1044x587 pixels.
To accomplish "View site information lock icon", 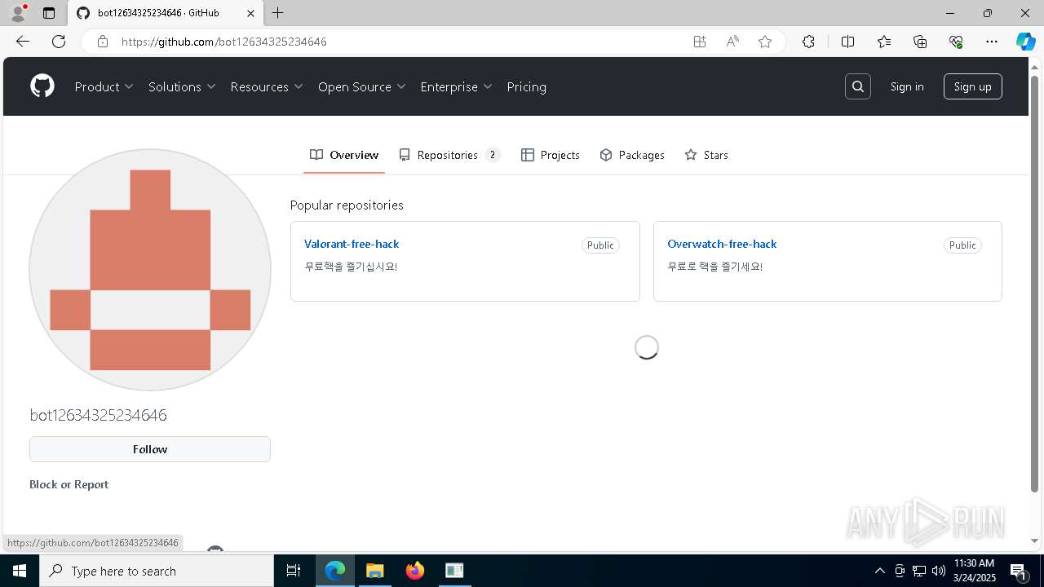I will pyautogui.click(x=102, y=42).
